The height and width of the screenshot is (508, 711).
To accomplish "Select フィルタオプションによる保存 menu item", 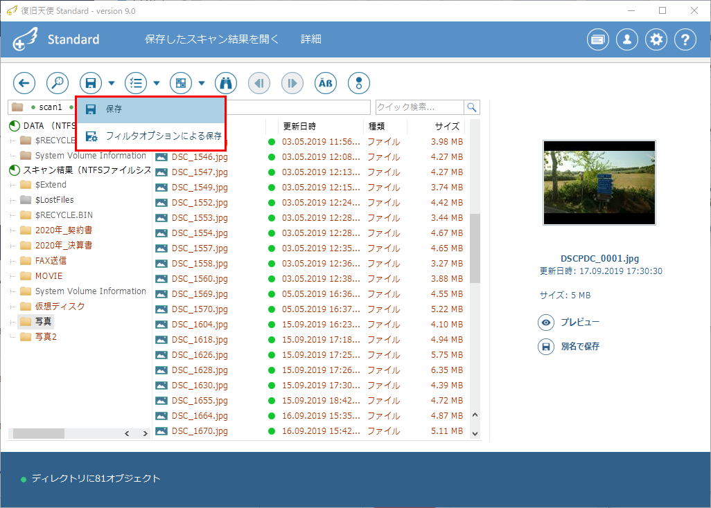I will click(x=150, y=136).
